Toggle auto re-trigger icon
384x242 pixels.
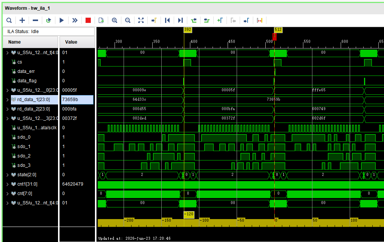[49, 20]
